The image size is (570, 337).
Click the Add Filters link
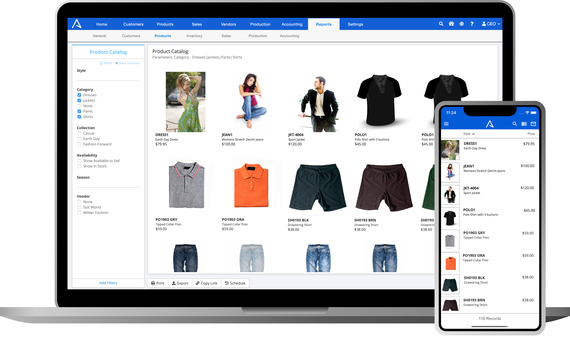click(108, 283)
